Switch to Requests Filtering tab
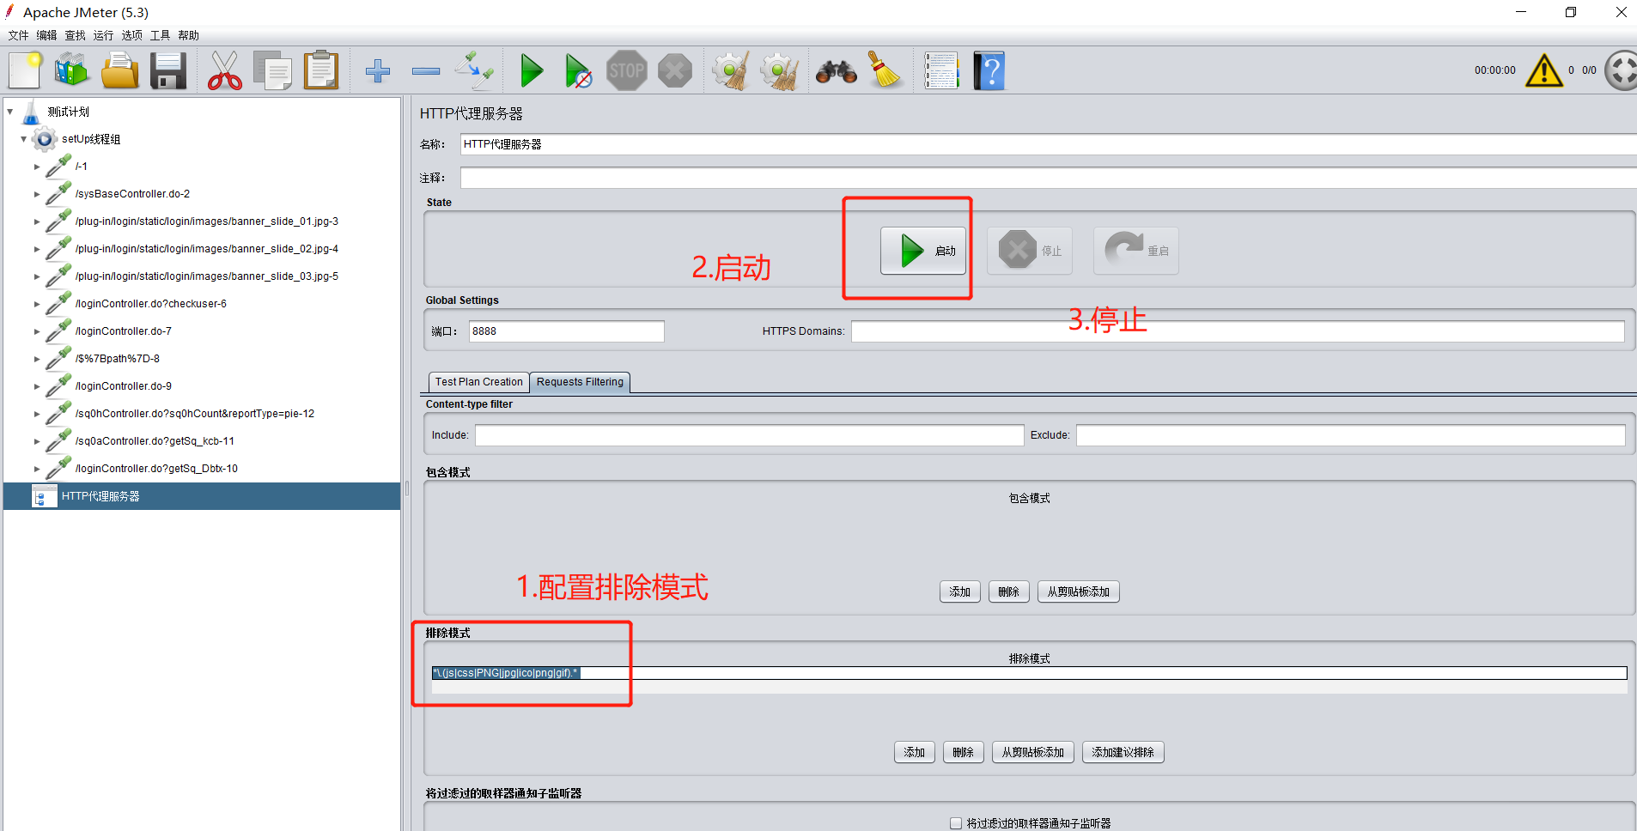The width and height of the screenshot is (1637, 831). 580,382
